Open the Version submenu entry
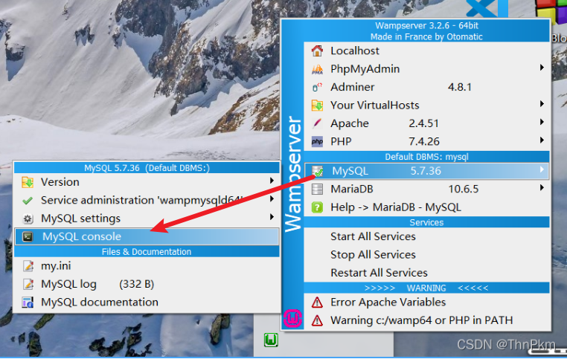The image size is (567, 359). [x=147, y=182]
